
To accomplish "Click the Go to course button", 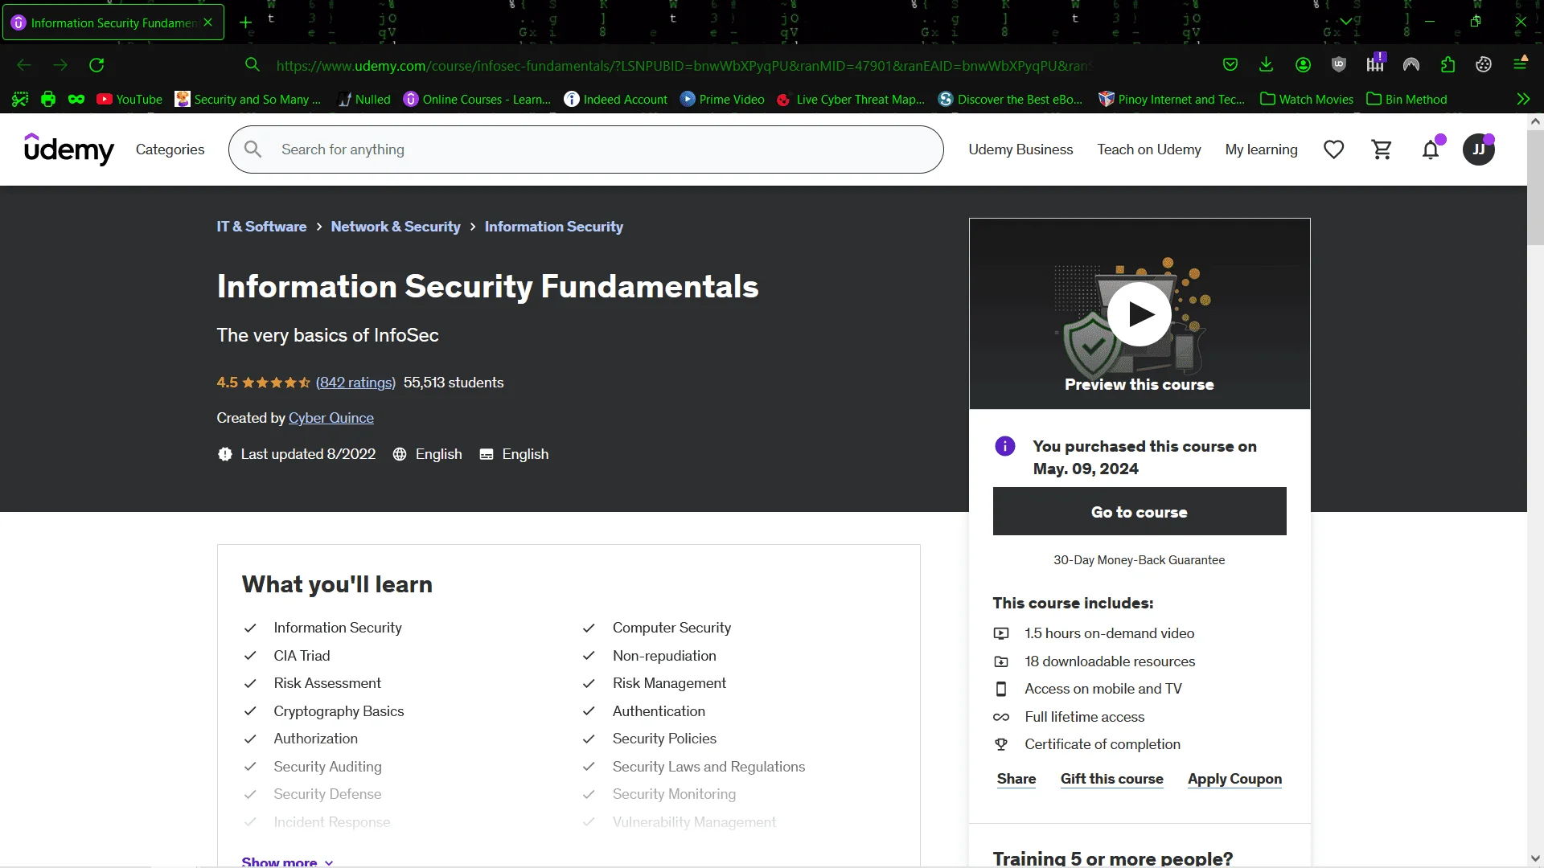I will 1140,511.
